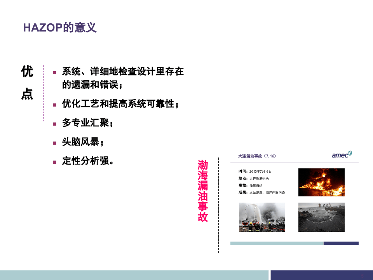Select the slide title 'HAZOP的意义'
The image size is (373, 280).
tap(60, 27)
